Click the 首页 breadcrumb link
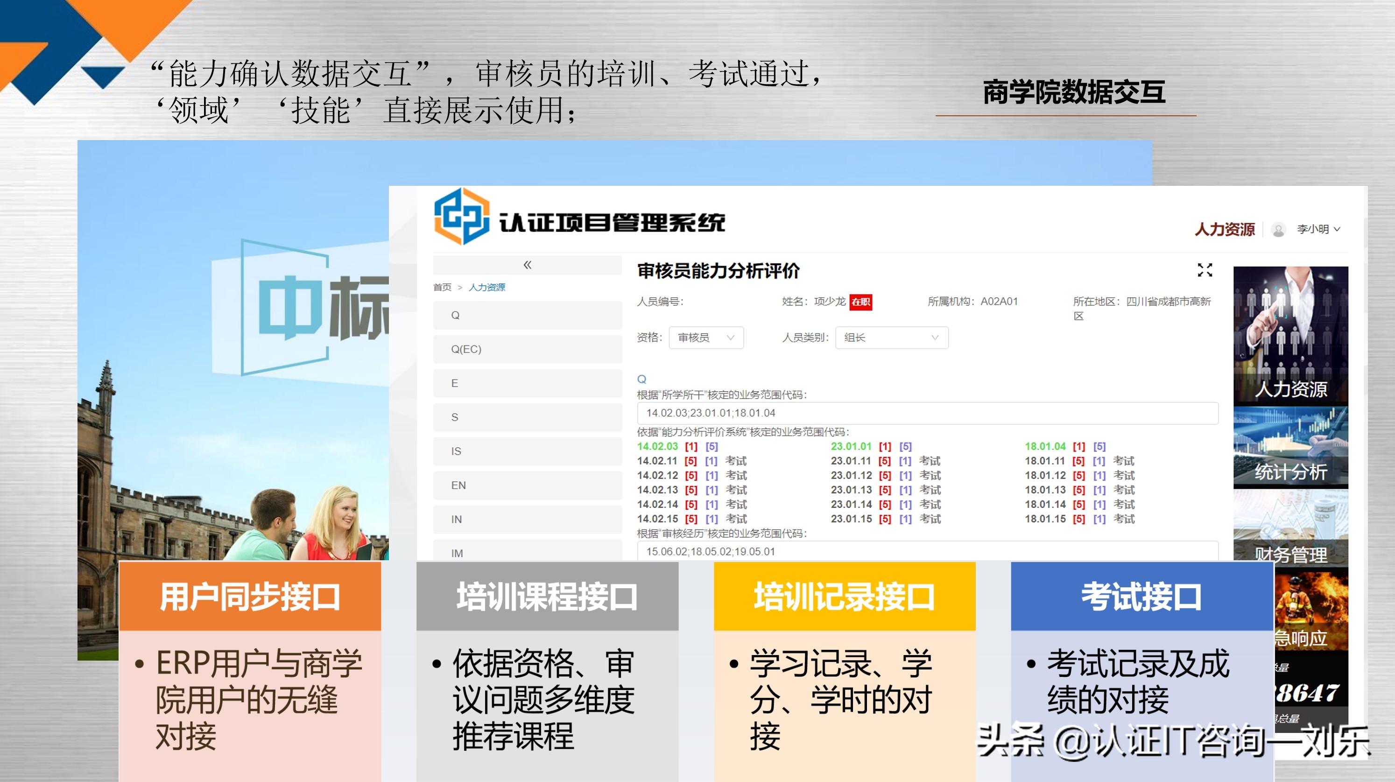 [x=442, y=288]
